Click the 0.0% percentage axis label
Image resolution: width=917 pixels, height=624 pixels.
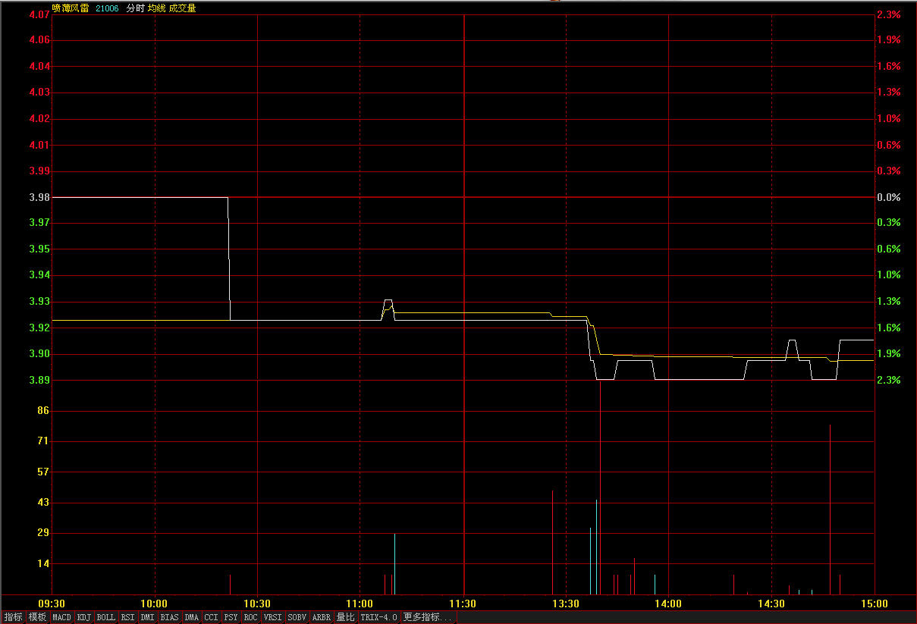tap(888, 197)
